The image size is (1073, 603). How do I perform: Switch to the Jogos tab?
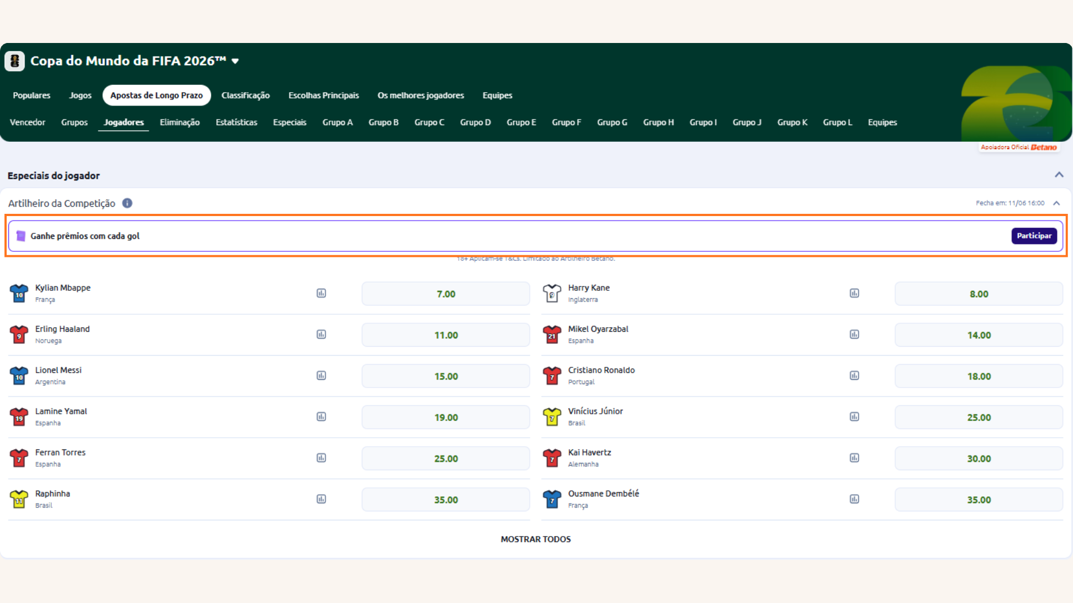click(x=80, y=95)
